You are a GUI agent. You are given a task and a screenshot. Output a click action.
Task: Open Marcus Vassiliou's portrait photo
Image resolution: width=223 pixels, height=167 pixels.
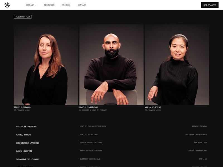[111, 65]
